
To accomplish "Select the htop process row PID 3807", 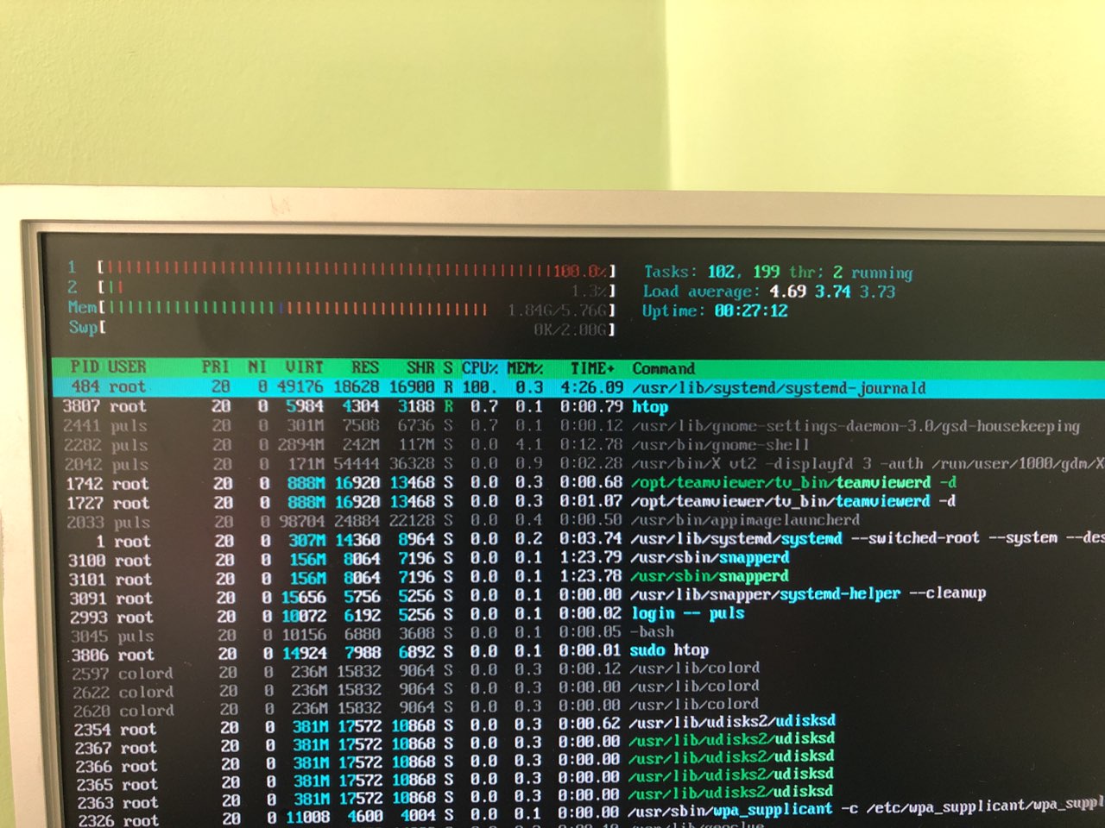I will (578, 406).
